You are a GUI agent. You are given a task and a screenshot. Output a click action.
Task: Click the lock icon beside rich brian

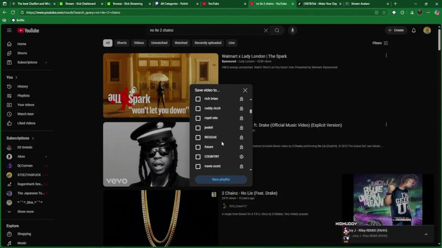241,99
